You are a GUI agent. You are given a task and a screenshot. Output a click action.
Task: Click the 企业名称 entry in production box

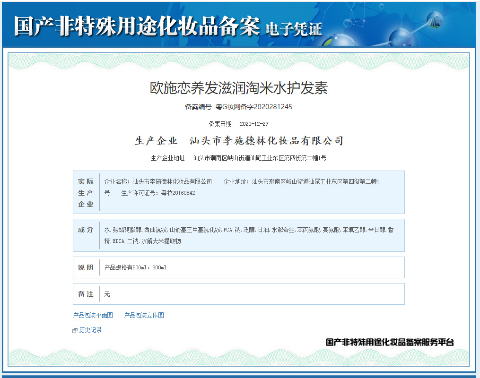click(158, 181)
